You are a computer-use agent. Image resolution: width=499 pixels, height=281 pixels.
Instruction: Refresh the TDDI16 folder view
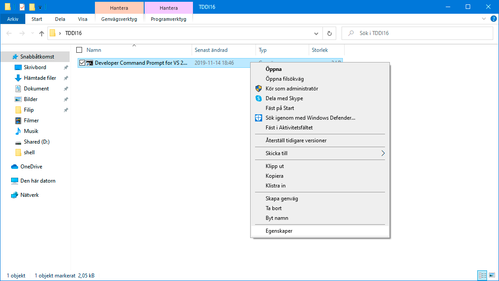pos(330,33)
